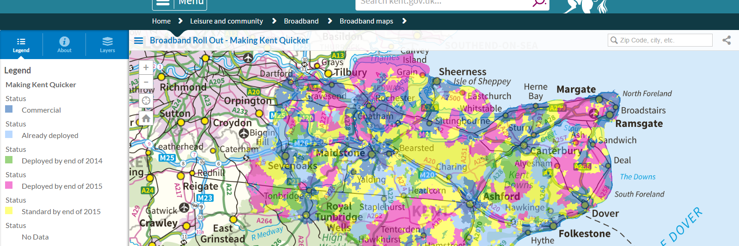Go to Home breadcrumb
739x246 pixels.
coord(161,21)
